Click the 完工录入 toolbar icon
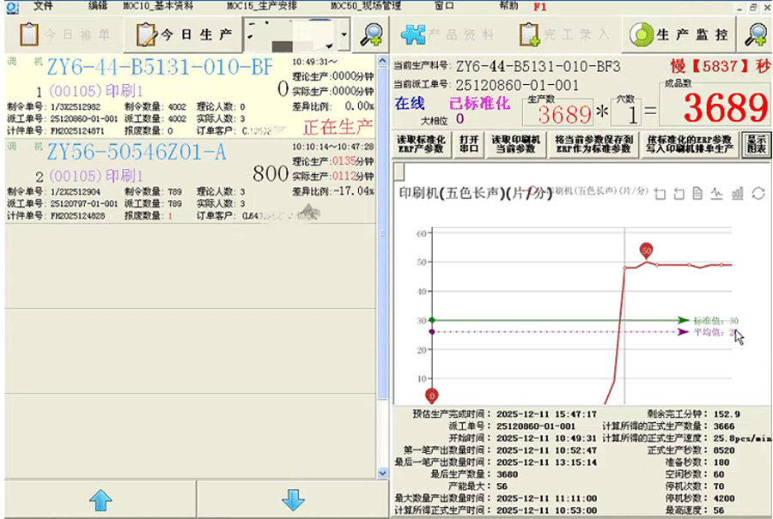The height and width of the screenshot is (519, 773). point(529,35)
